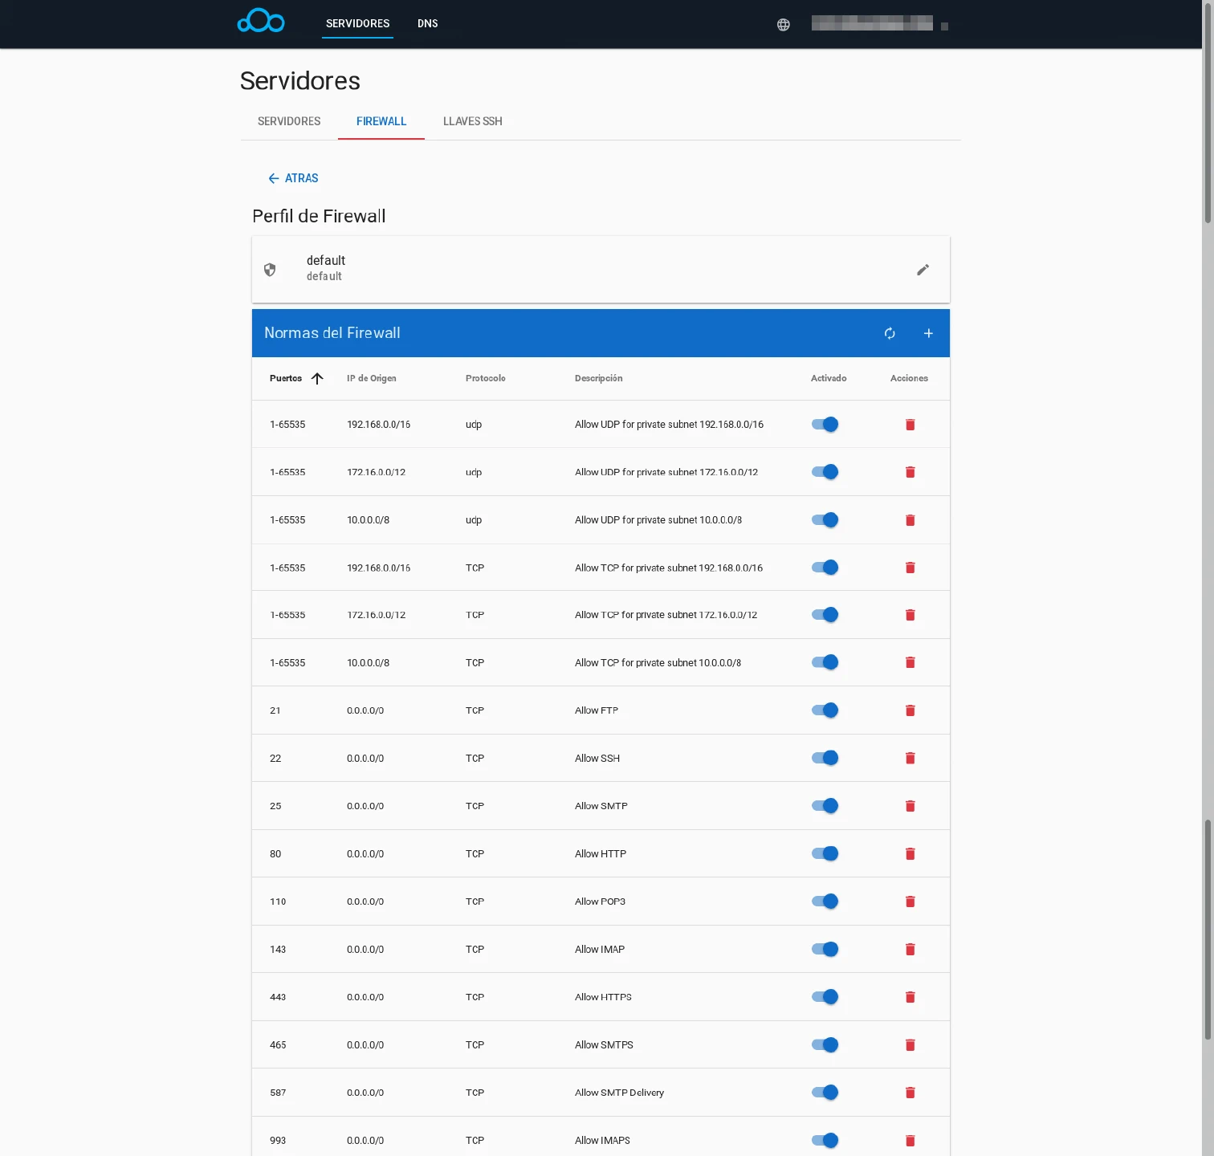Open the language globe icon
The height and width of the screenshot is (1156, 1214).
click(783, 25)
